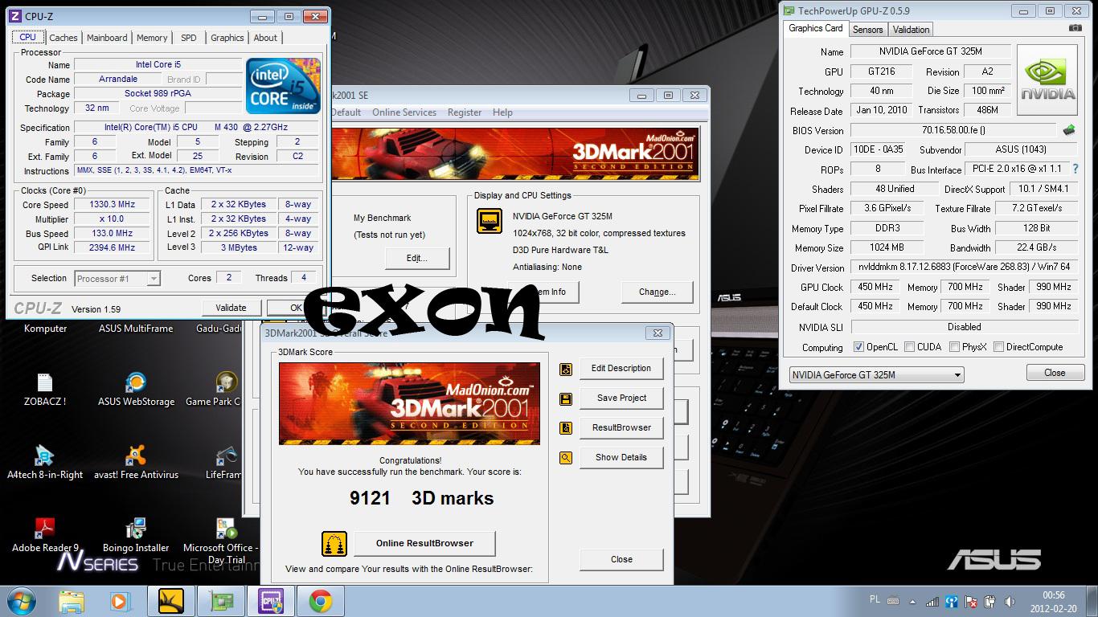Click the Validate button in CPU-Z
The image size is (1098, 617).
click(x=231, y=308)
